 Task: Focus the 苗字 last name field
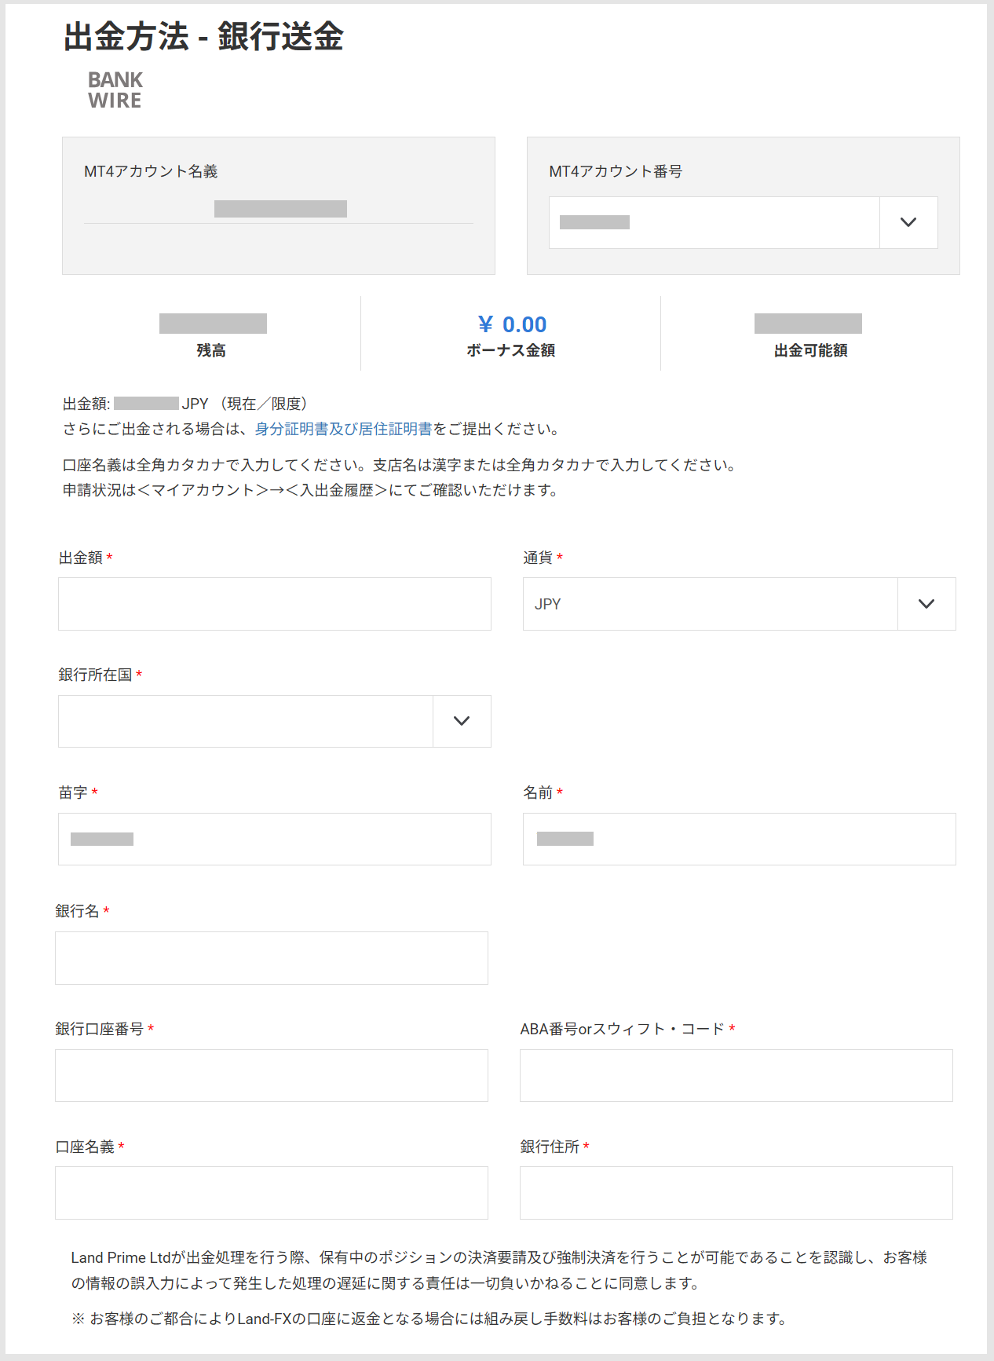point(274,839)
